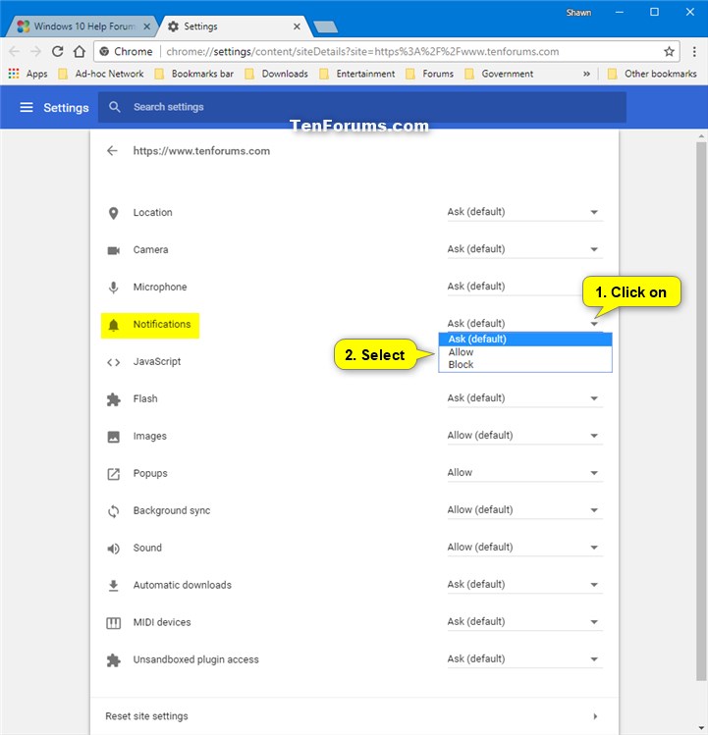Click the JavaScript code brackets icon
Screen dimensions: 708x735
pyautogui.click(x=113, y=362)
